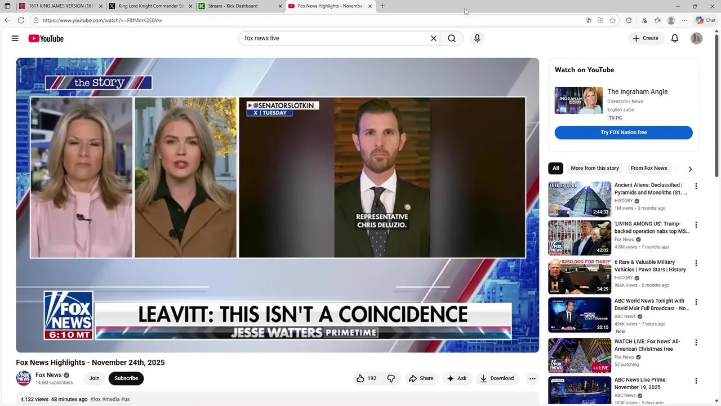Open the LIVING AMONG US video thumbnail

tap(580, 238)
